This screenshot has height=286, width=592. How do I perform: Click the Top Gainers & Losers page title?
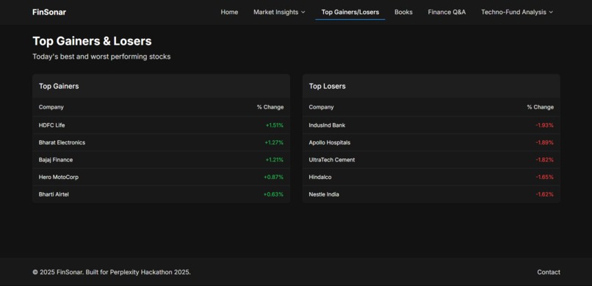[x=92, y=41]
